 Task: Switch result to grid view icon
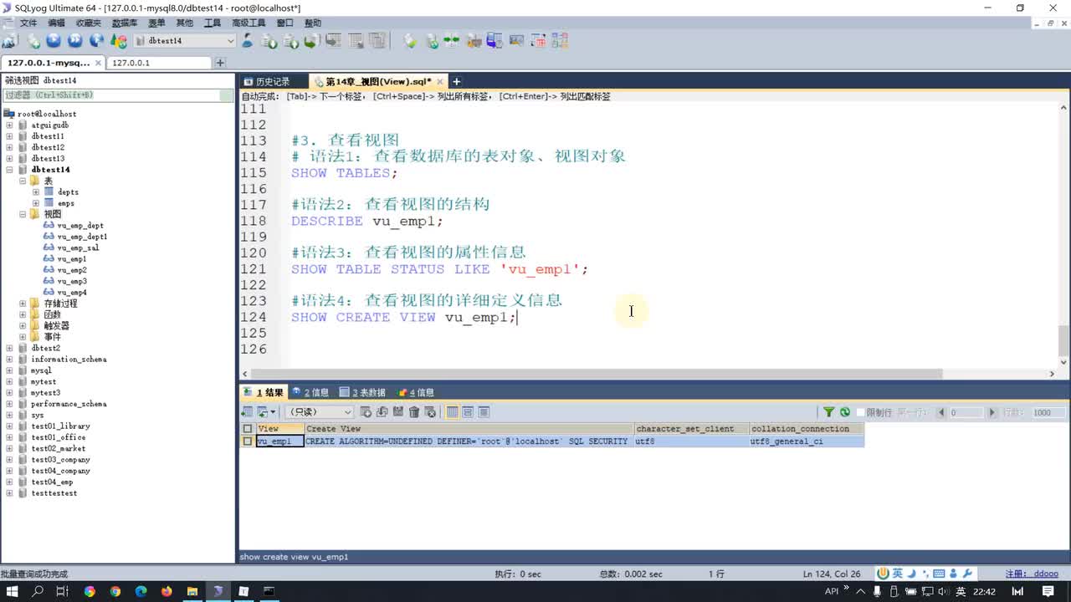click(x=453, y=412)
